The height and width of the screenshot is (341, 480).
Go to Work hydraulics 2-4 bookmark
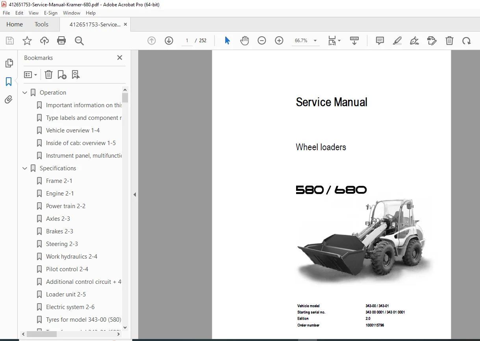tap(72, 257)
